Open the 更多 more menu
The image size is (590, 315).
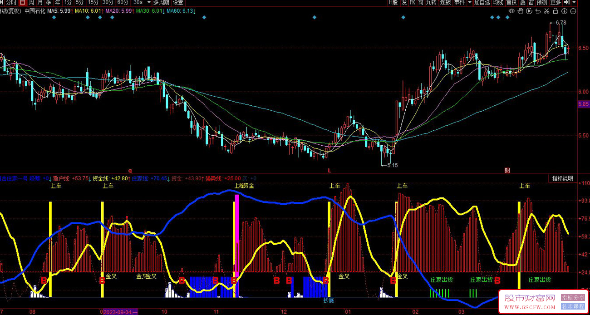coord(556,2)
